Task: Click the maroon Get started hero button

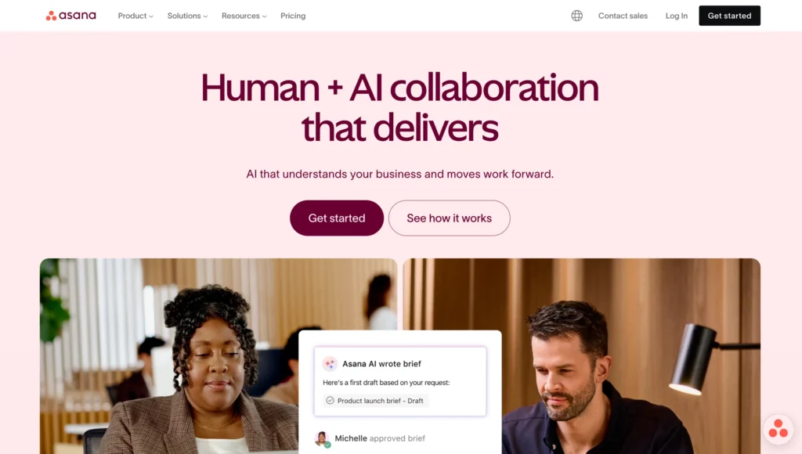Action: [x=337, y=218]
